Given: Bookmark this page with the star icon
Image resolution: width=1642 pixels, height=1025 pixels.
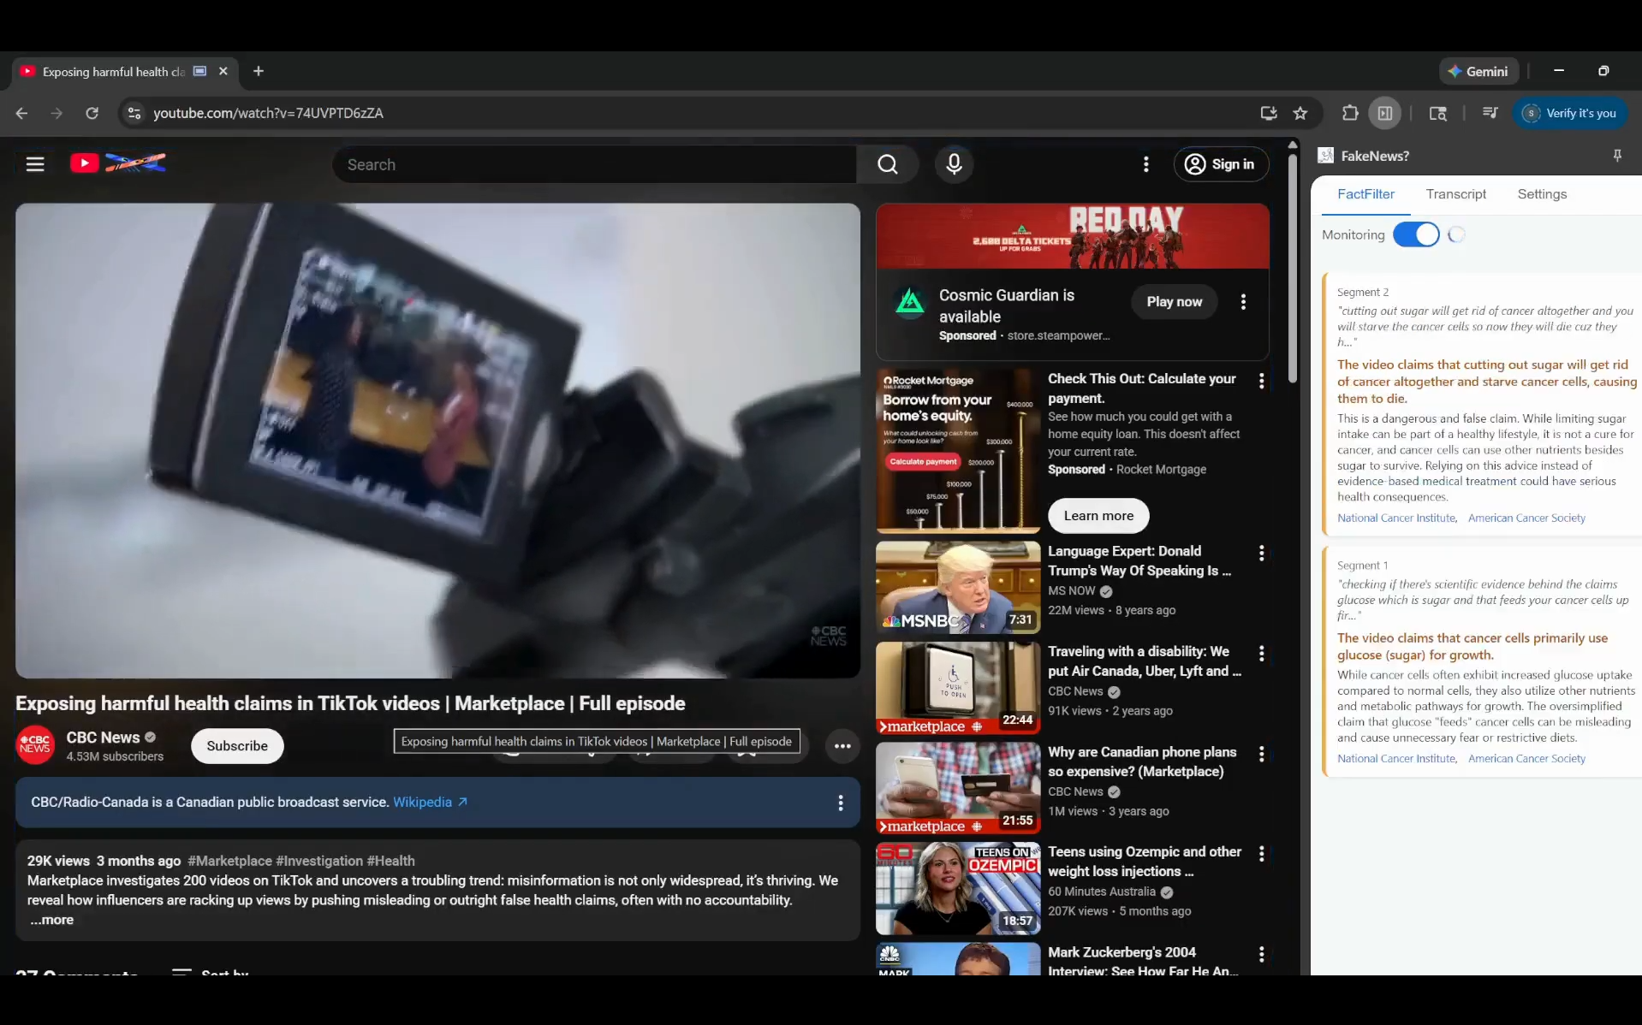Looking at the screenshot, I should tap(1300, 113).
